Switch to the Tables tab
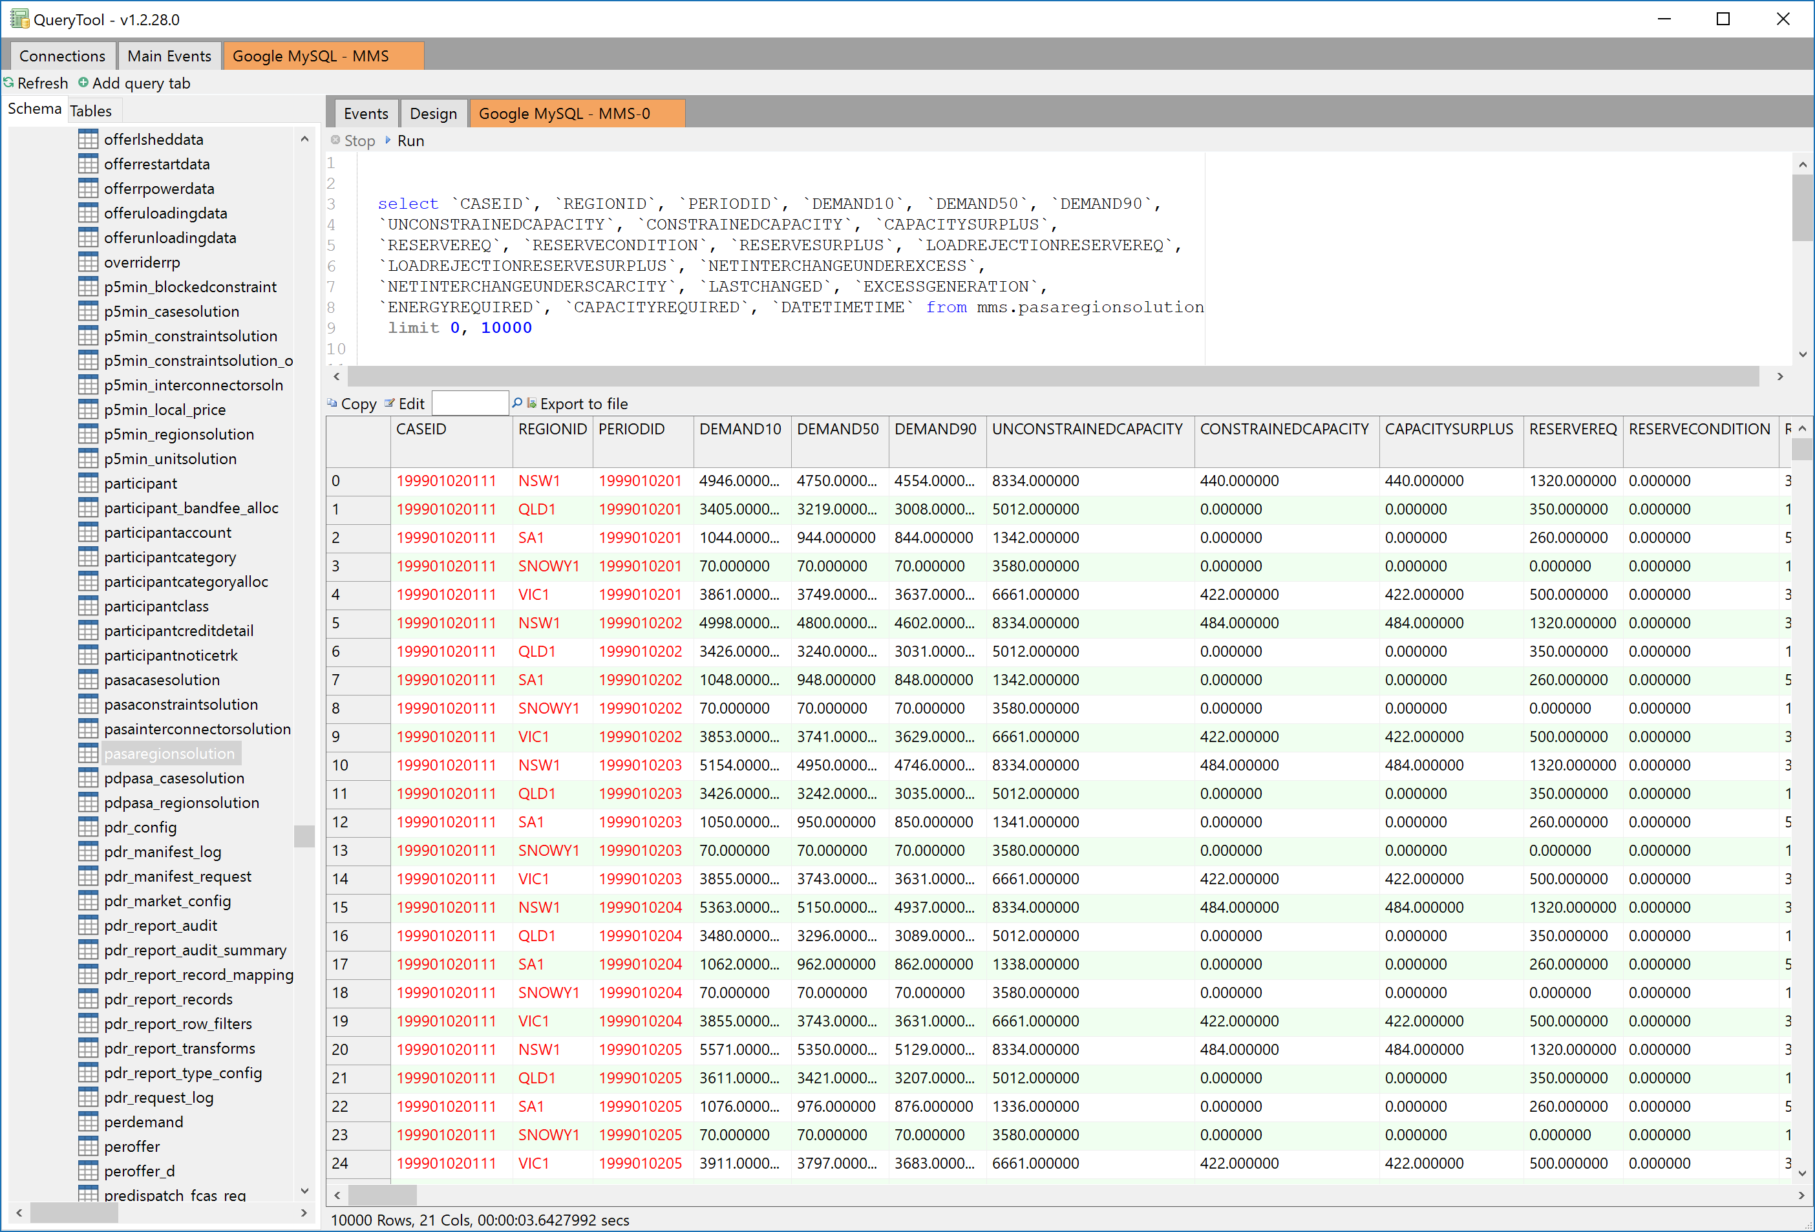The height and width of the screenshot is (1232, 1815). (x=90, y=110)
